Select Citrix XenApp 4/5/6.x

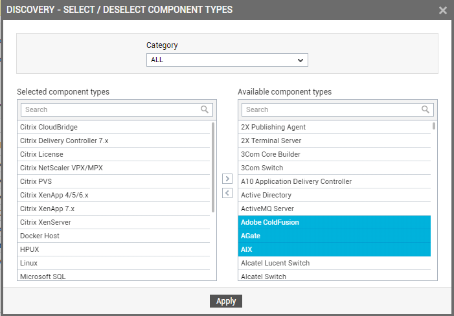click(x=113, y=195)
